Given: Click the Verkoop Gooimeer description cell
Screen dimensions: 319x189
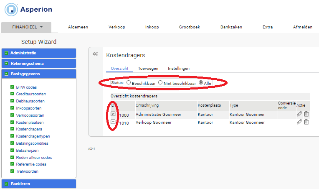Looking at the screenshot, I should click(154, 123).
